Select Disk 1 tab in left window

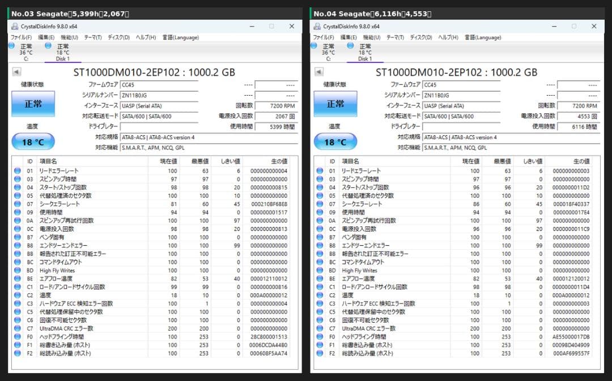[62, 52]
